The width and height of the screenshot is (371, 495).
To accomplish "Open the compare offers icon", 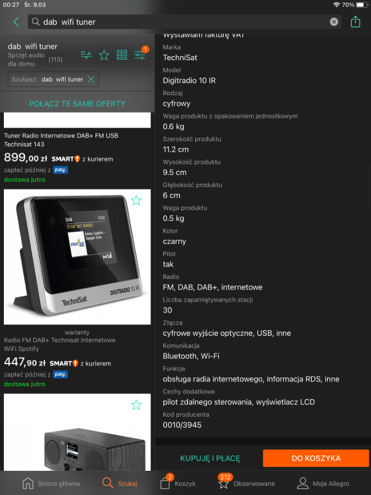I will pyautogui.click(x=86, y=55).
